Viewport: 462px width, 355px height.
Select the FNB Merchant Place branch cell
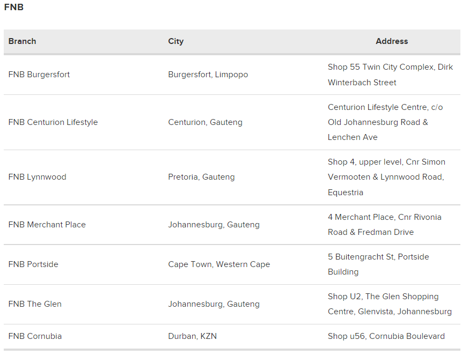(x=47, y=225)
